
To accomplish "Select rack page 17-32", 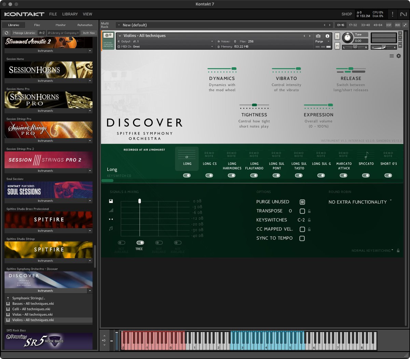I will (353, 25).
